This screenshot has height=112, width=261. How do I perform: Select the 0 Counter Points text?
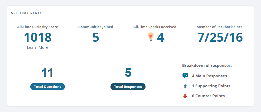pos(208,96)
